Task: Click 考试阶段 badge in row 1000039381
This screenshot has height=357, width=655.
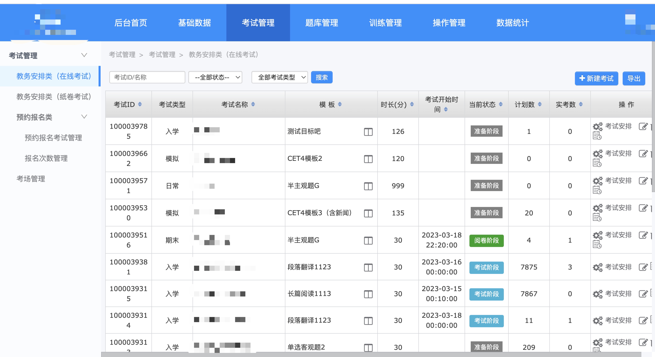Action: 487,267
